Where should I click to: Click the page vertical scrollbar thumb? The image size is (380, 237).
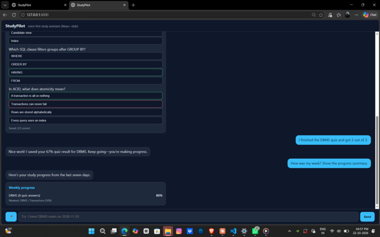[377, 160]
